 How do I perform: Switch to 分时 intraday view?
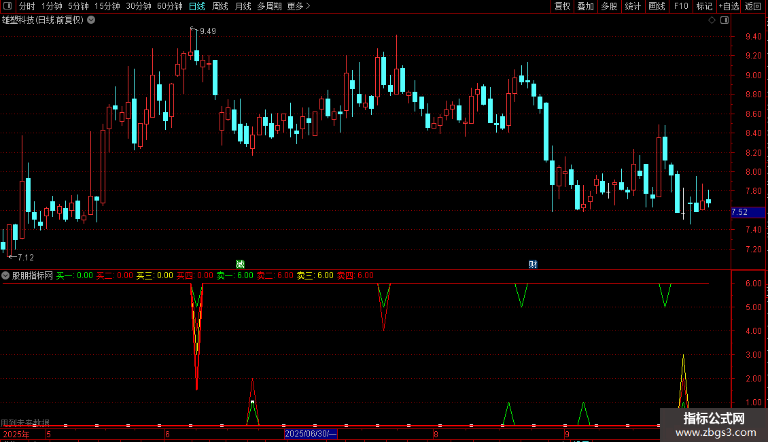pyautogui.click(x=27, y=6)
